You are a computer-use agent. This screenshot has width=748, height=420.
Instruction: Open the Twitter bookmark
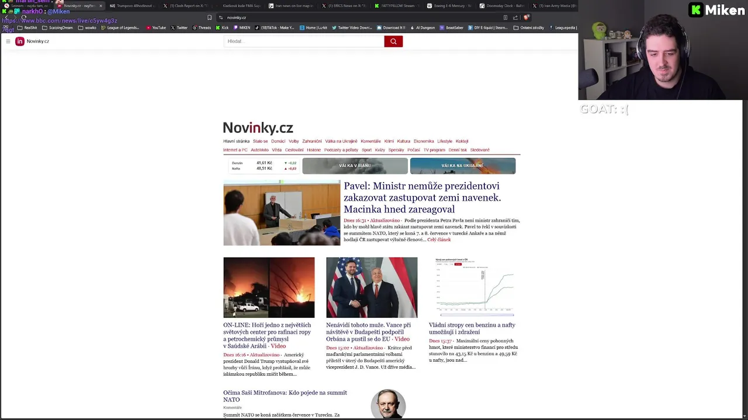pos(179,27)
